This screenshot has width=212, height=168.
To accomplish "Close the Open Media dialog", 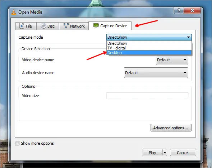I will click(x=192, y=10).
